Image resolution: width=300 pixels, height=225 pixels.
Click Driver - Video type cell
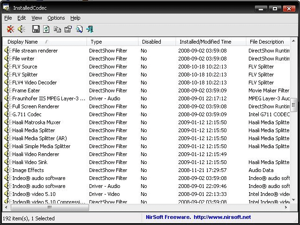tap(105, 194)
